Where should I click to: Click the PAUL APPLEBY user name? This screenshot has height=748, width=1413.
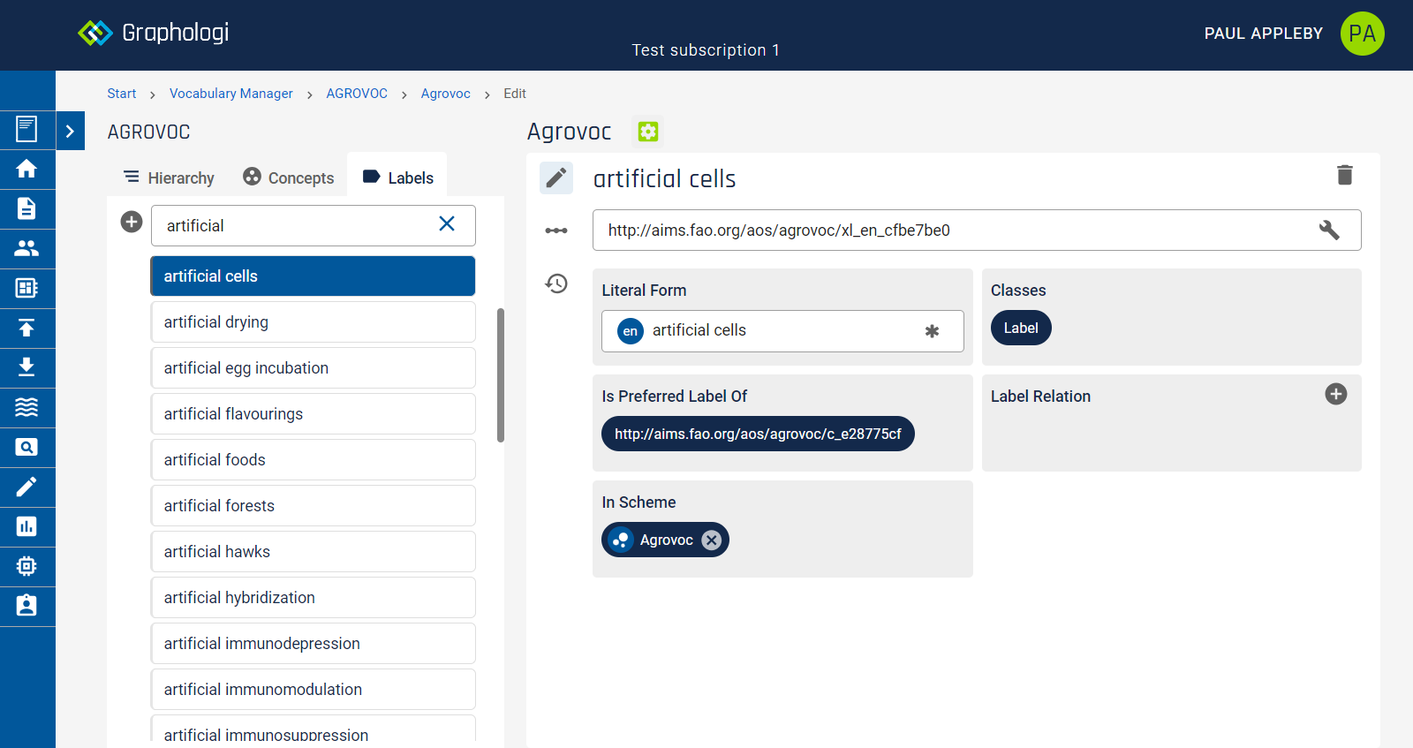[1264, 34]
